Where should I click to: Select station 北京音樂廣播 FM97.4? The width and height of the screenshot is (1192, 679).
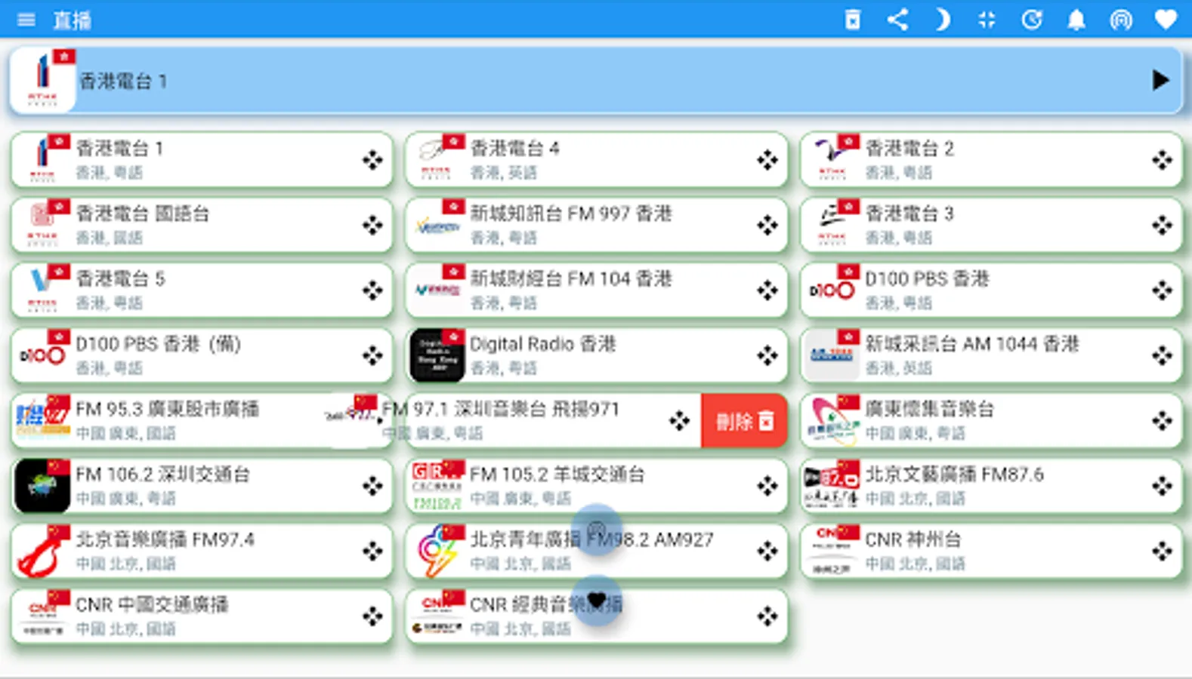coord(202,551)
